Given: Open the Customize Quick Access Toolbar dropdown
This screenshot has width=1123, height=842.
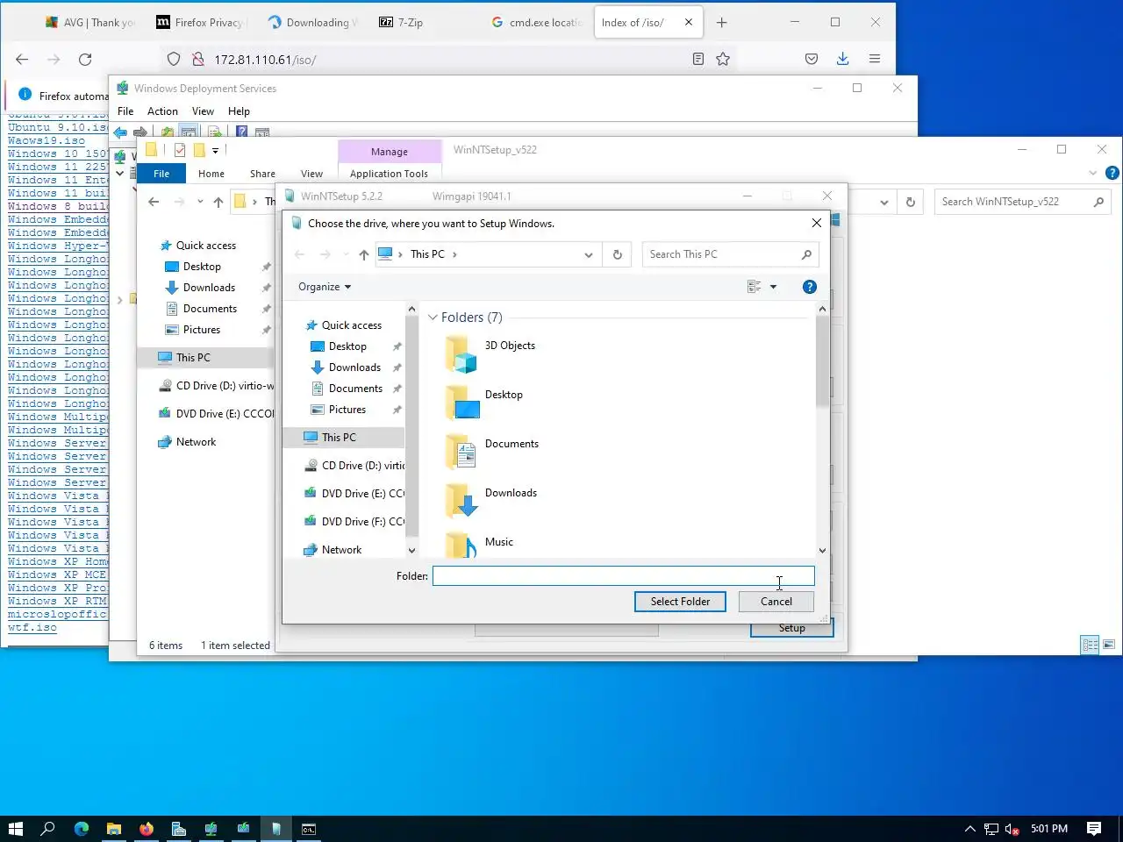Looking at the screenshot, I should 215,151.
